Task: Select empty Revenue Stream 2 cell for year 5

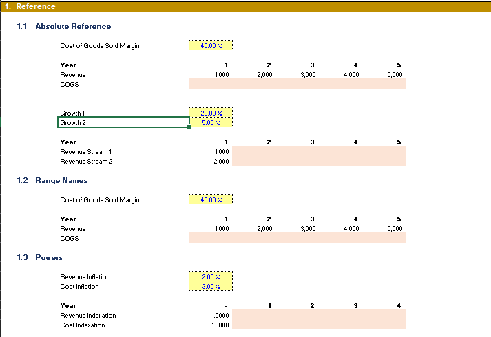Action: 384,161
